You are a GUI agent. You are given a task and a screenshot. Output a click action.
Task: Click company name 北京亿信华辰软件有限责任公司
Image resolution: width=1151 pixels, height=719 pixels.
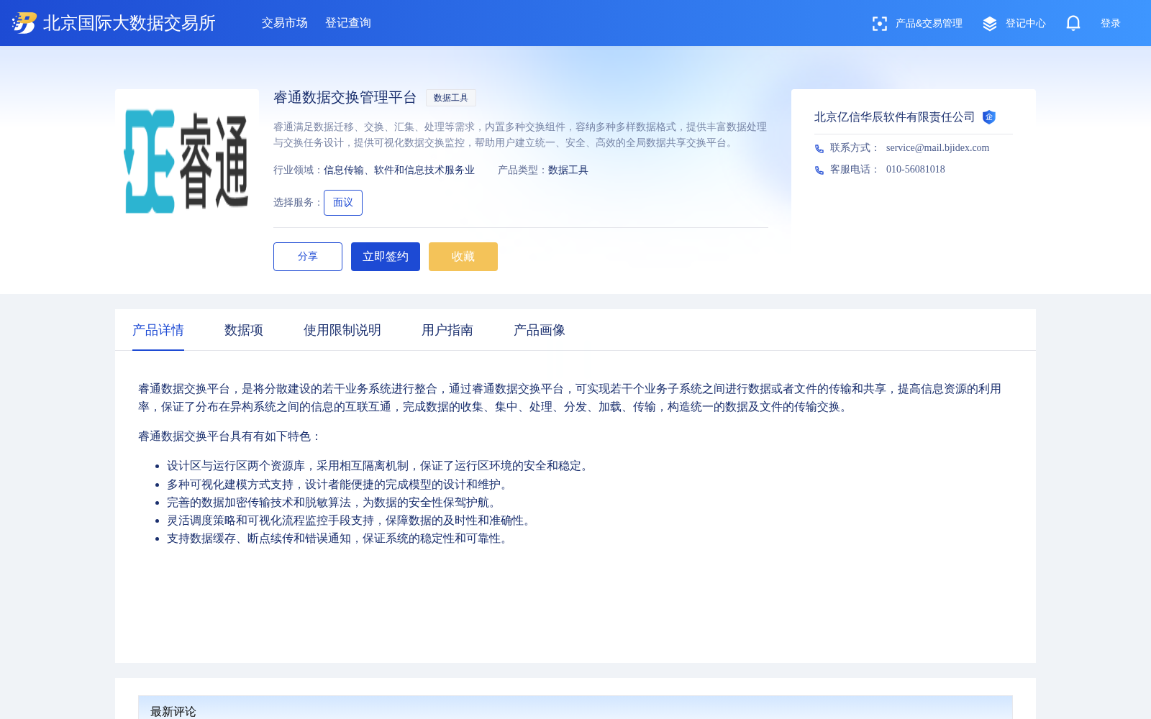tap(894, 117)
